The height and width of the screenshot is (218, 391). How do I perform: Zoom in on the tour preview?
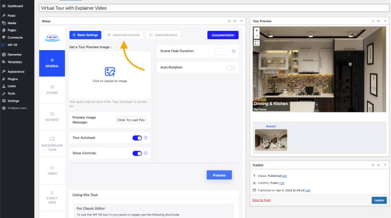pyautogui.click(x=256, y=30)
